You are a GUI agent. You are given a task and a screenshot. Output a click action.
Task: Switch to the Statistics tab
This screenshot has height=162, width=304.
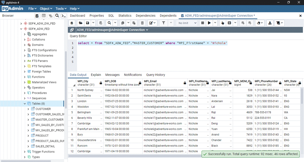[x=125, y=16]
